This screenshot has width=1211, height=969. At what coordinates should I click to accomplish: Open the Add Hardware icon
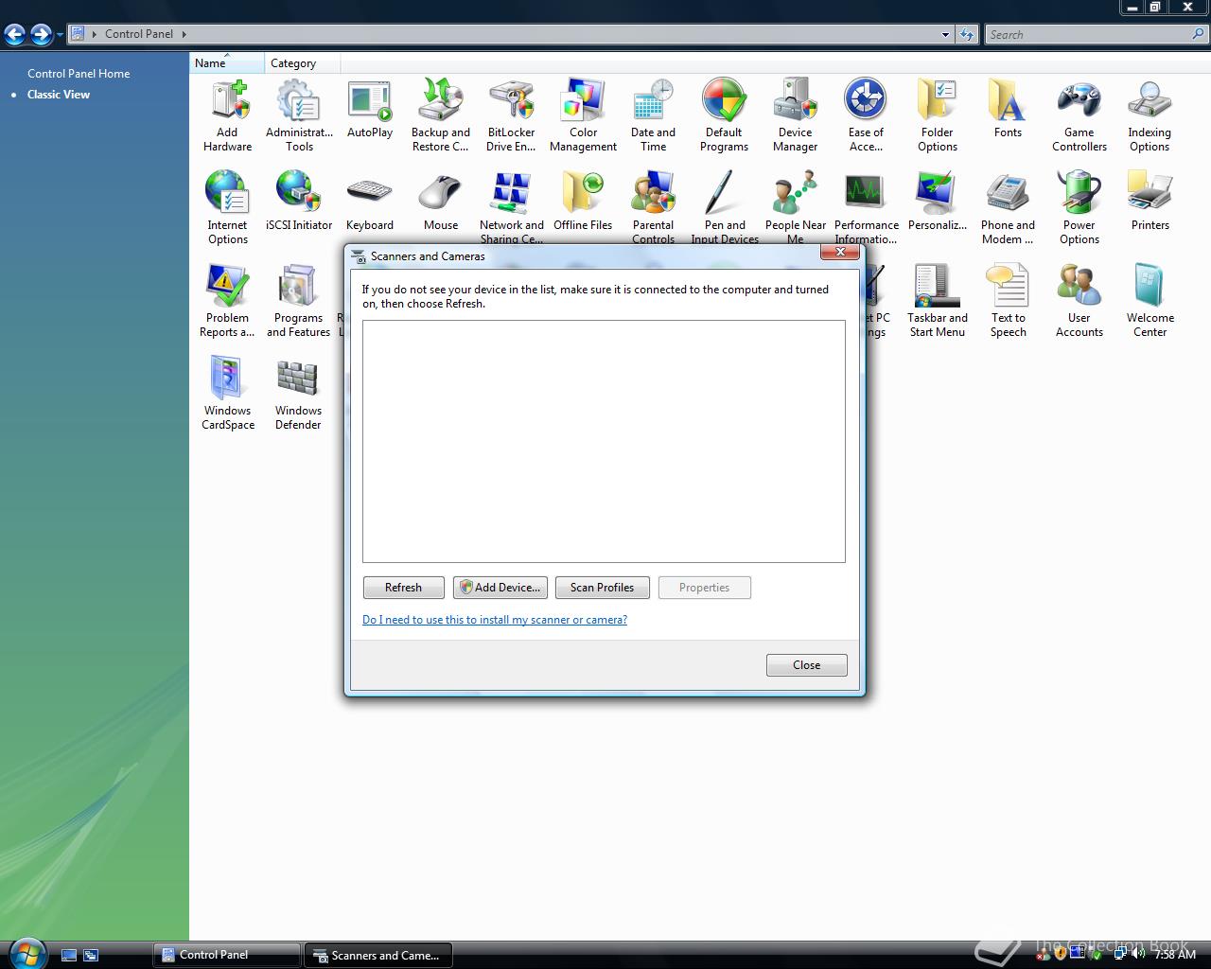pyautogui.click(x=227, y=115)
